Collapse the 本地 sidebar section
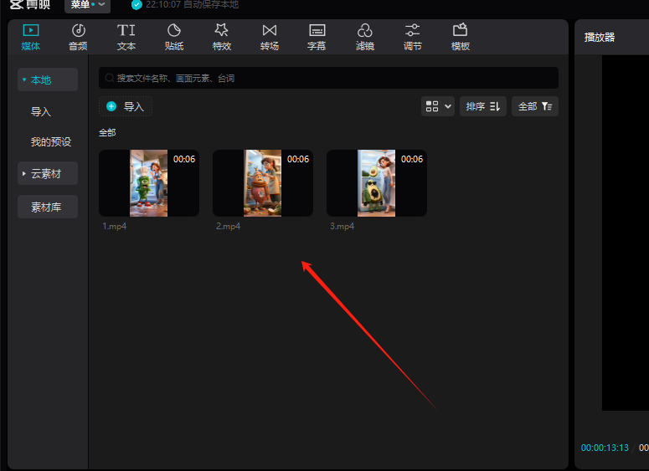This screenshot has height=471, width=649. pyautogui.click(x=47, y=80)
